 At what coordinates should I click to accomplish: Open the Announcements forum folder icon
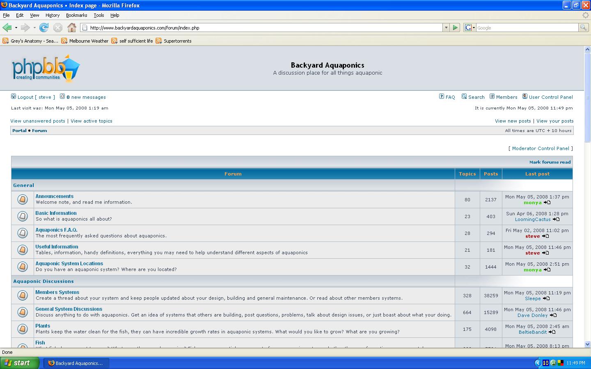[x=23, y=199]
